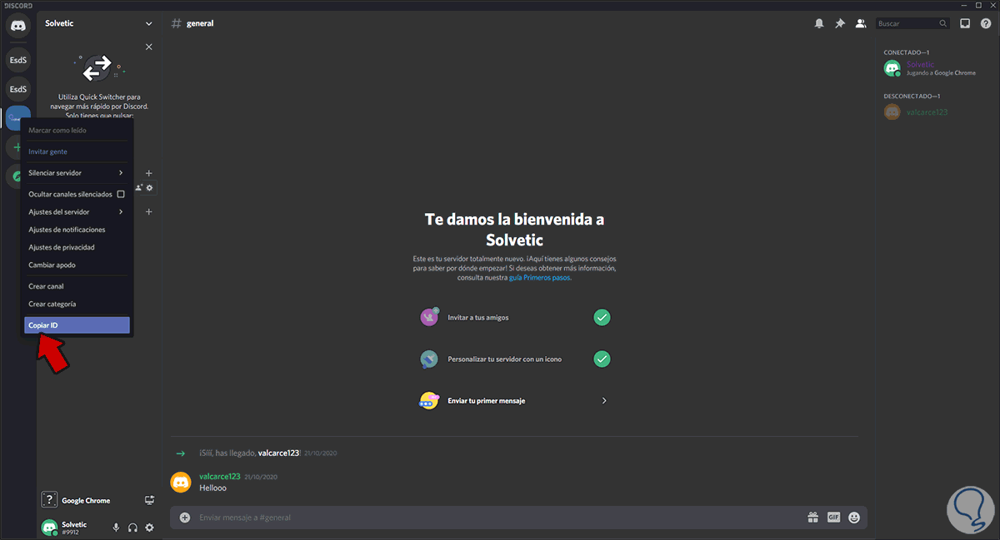Image resolution: width=1000 pixels, height=540 pixels.
Task: Open user settings gear icon
Action: (150, 528)
